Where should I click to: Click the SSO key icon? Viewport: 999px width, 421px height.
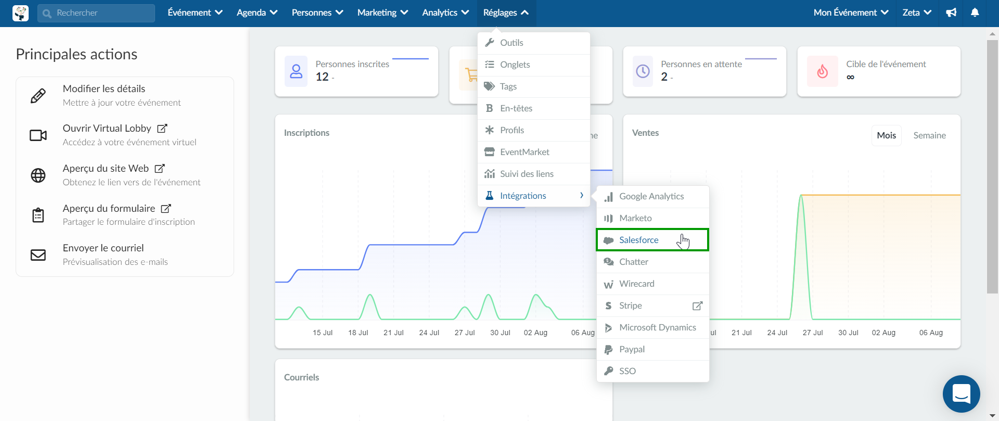tap(608, 371)
